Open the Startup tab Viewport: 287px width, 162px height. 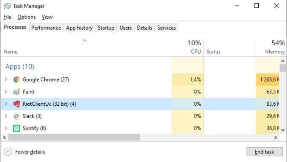(106, 27)
